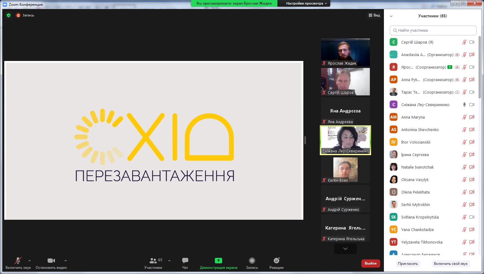Click Включить свой звук button
This screenshot has width=484, height=274.
[451, 264]
